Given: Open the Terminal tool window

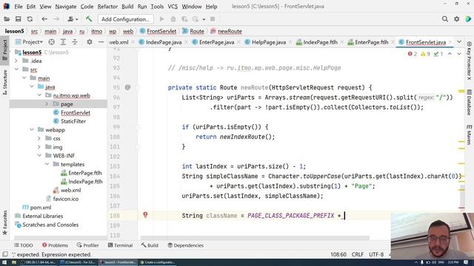Looking at the screenshot, I should 120,245.
